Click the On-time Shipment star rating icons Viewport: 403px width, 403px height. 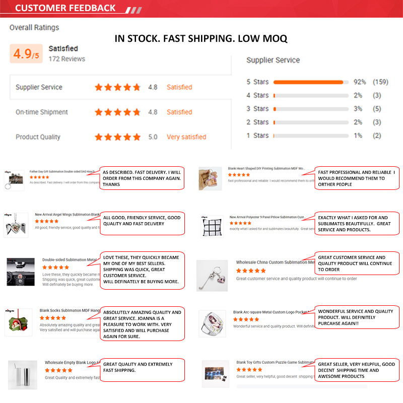point(117,112)
